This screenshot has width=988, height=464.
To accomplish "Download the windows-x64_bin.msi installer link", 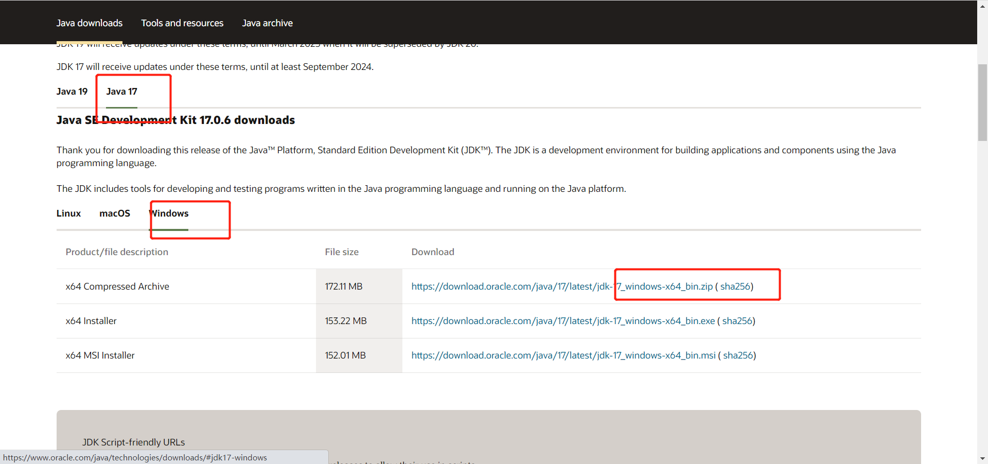I will (563, 355).
